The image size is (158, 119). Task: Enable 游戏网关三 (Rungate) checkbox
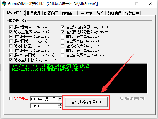[x=11, y=41]
